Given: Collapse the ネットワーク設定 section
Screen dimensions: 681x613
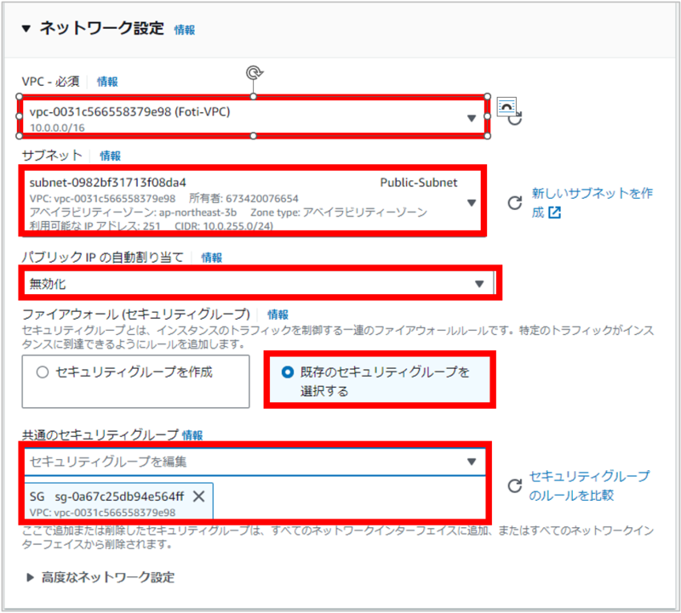Looking at the screenshot, I should tap(26, 29).
